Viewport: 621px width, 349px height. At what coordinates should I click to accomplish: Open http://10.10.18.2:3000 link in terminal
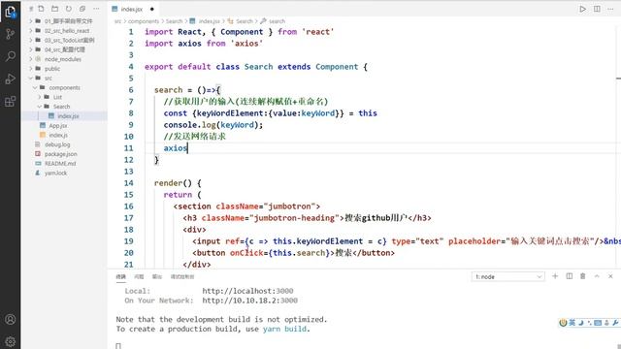pos(250,301)
